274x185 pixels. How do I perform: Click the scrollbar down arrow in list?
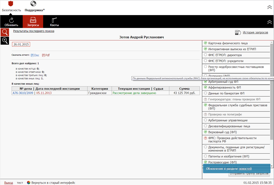coord(272,166)
